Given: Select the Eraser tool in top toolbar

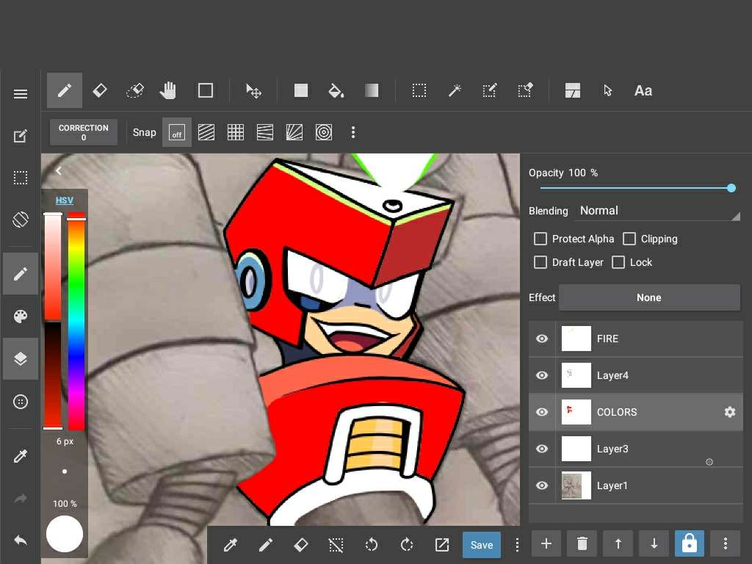Looking at the screenshot, I should pos(100,90).
